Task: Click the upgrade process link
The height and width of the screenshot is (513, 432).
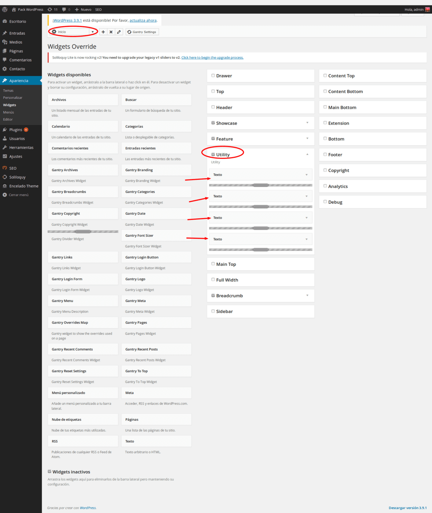Action: (x=212, y=57)
